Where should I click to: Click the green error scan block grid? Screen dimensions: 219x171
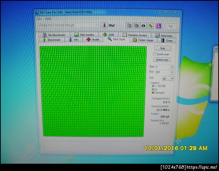click(93, 91)
